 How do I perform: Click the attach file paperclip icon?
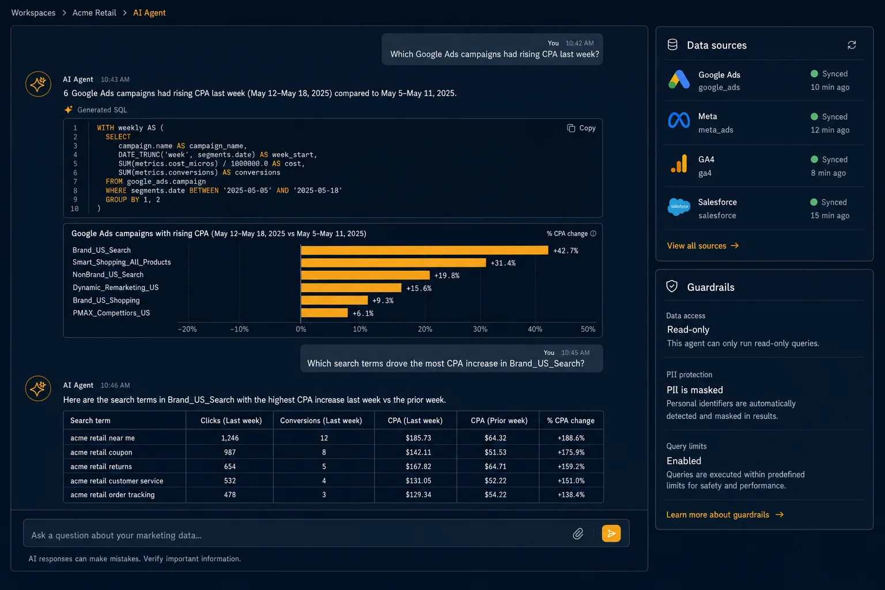click(x=578, y=534)
